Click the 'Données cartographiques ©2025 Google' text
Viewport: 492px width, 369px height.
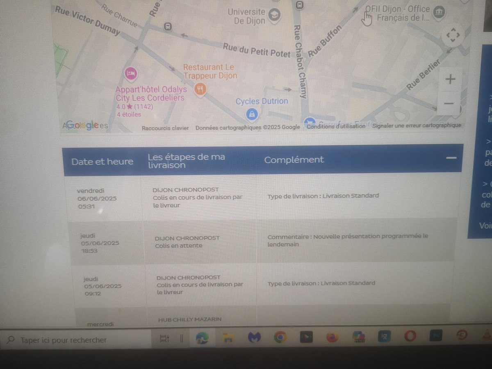pos(248,128)
